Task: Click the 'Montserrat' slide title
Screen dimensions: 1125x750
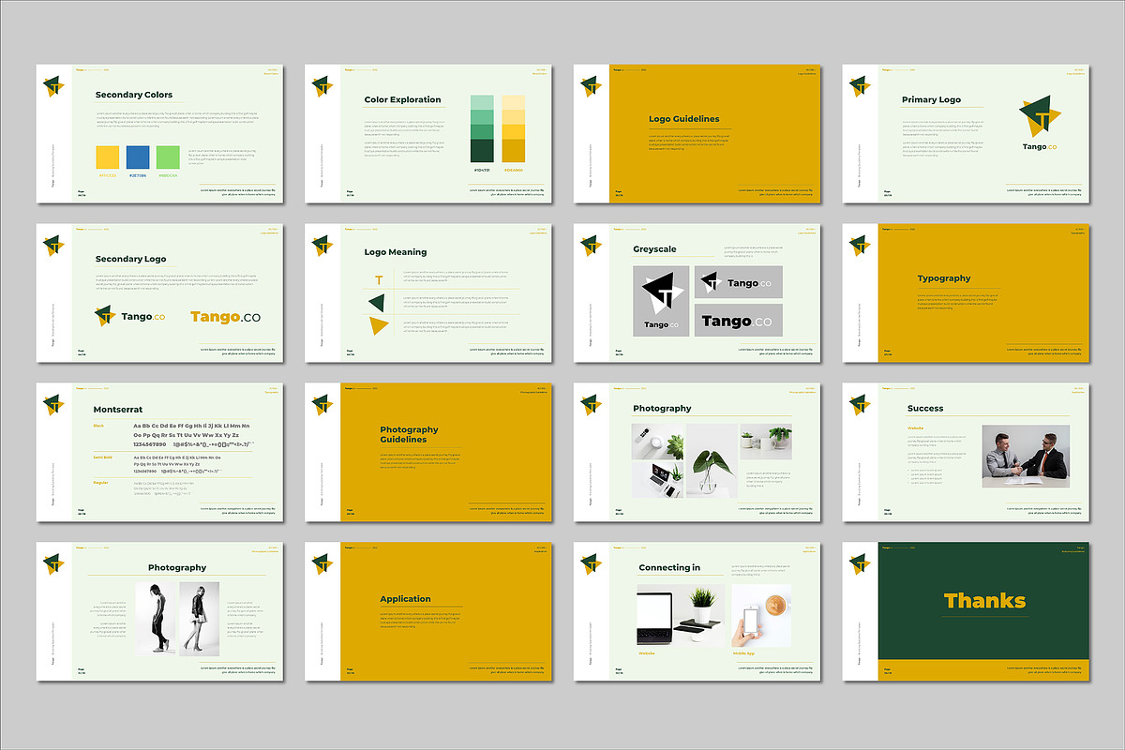Action: coord(118,410)
